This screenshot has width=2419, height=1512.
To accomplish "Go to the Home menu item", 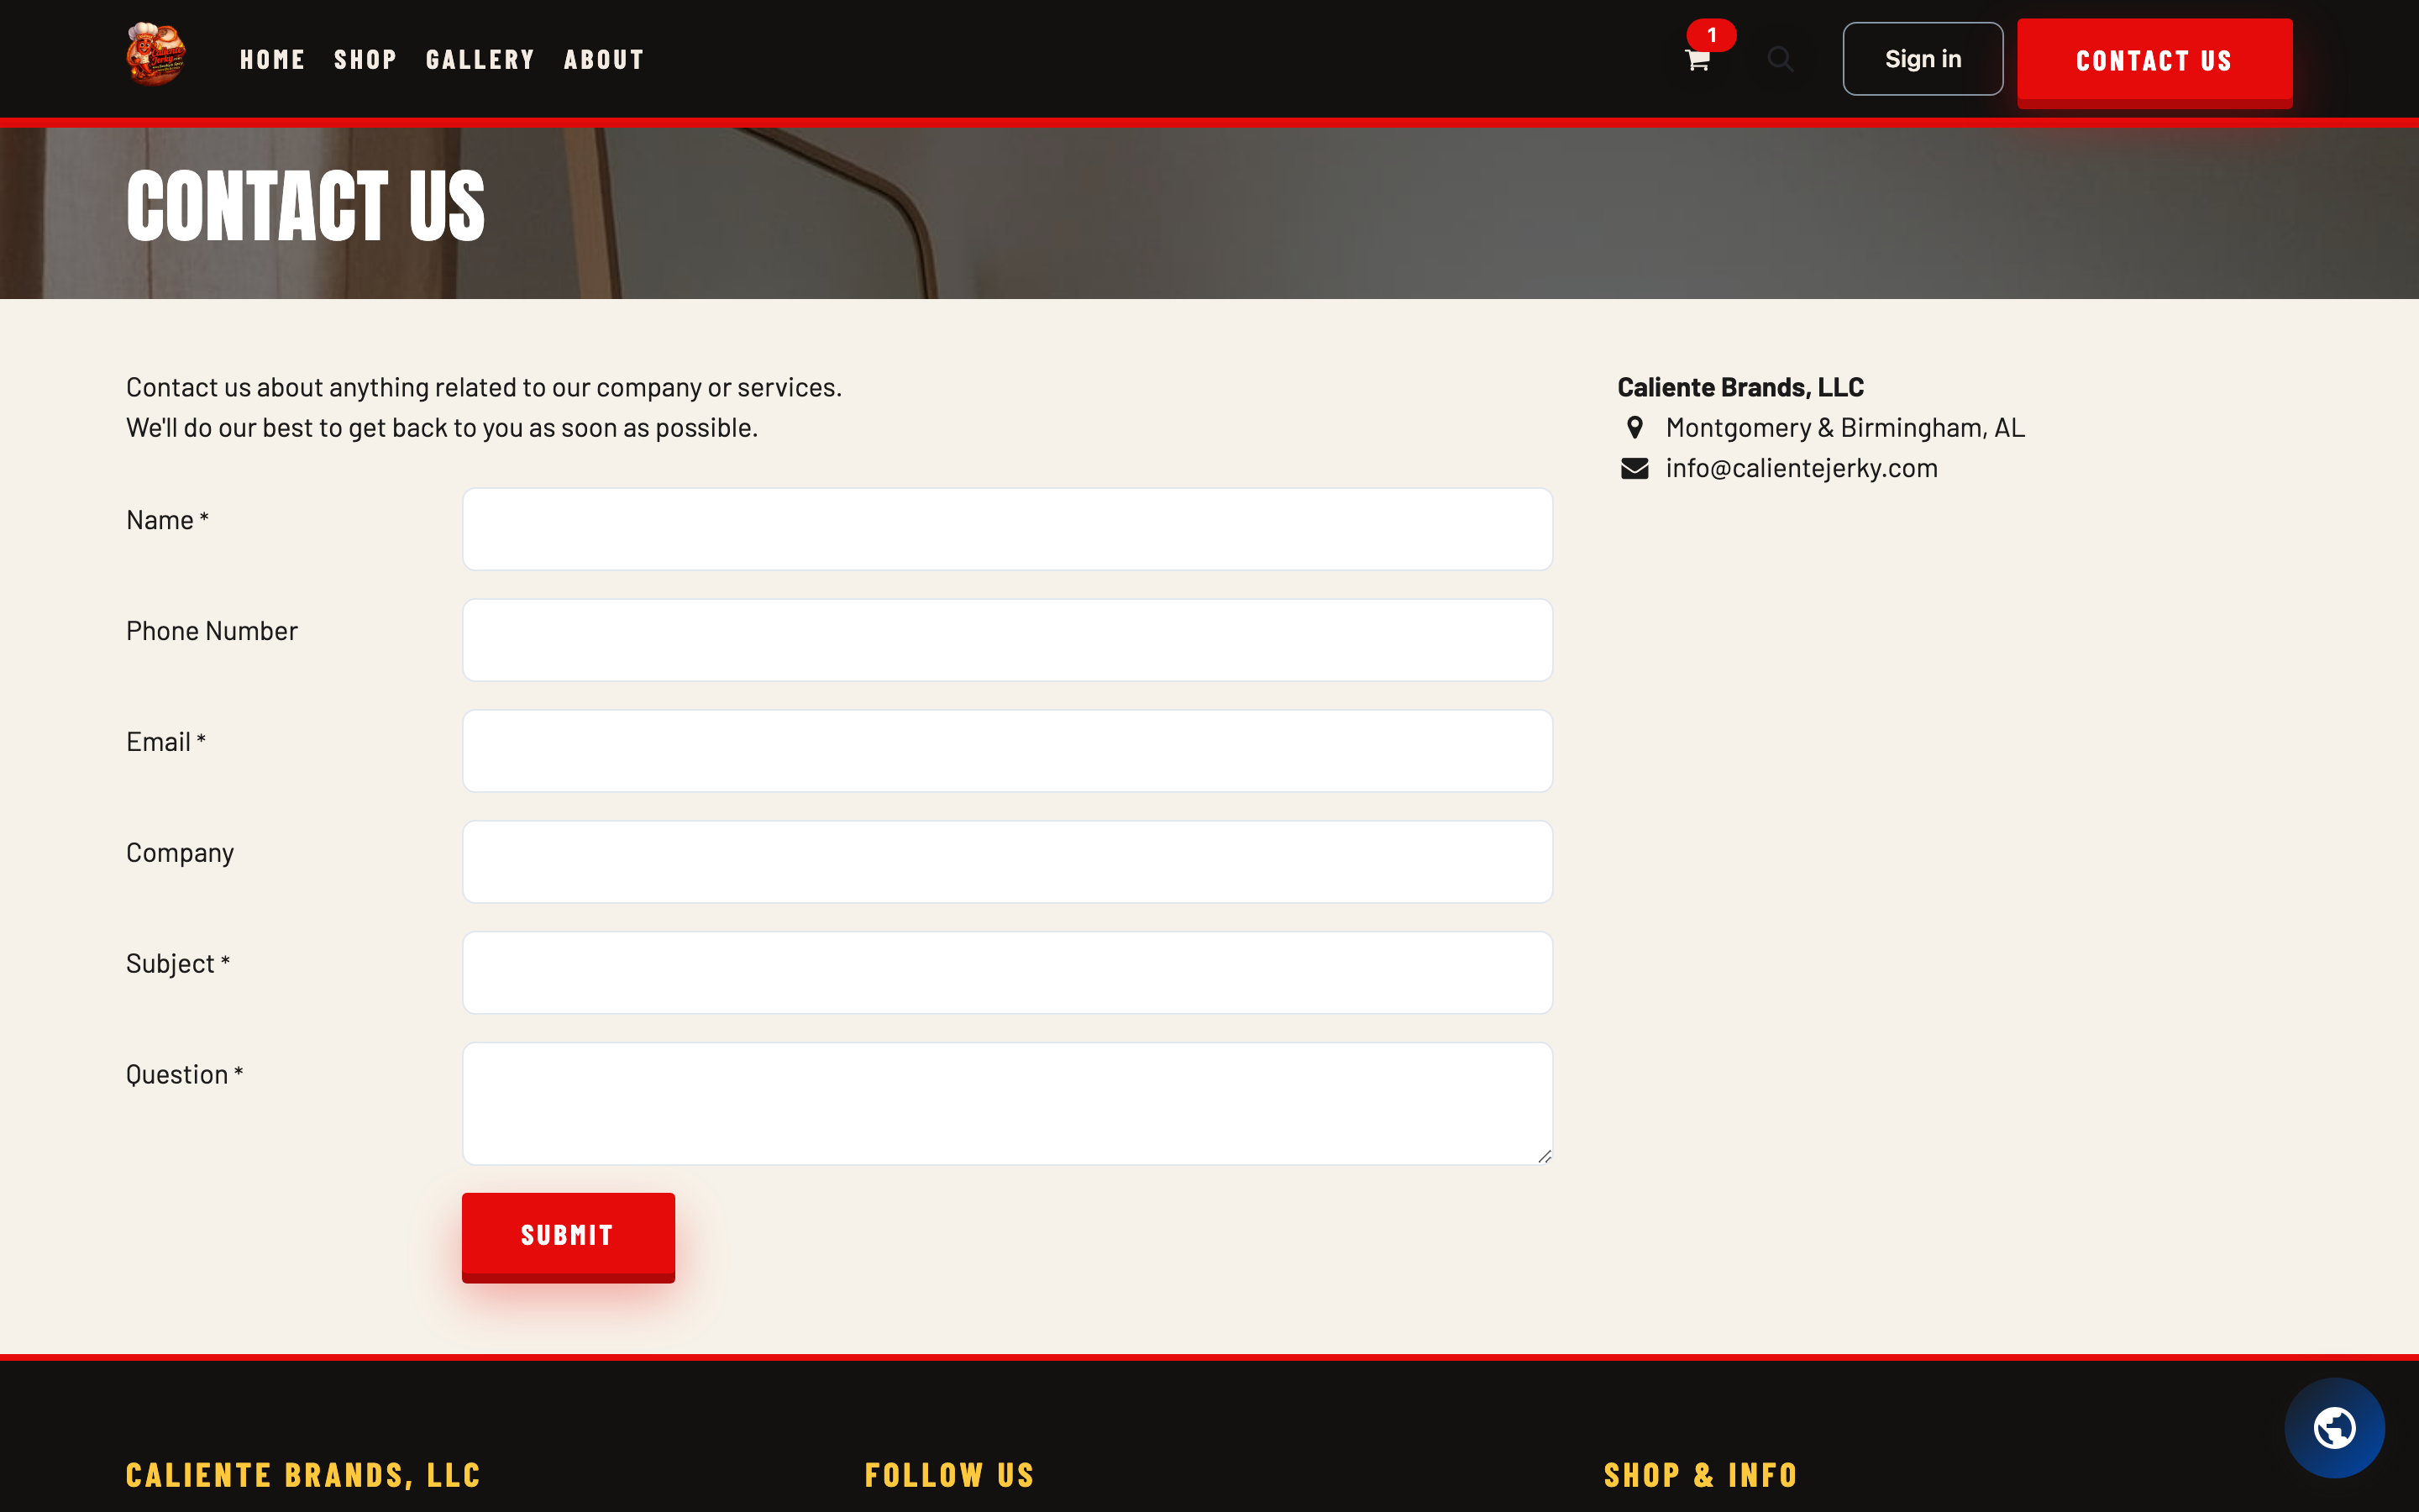I will coord(272,60).
